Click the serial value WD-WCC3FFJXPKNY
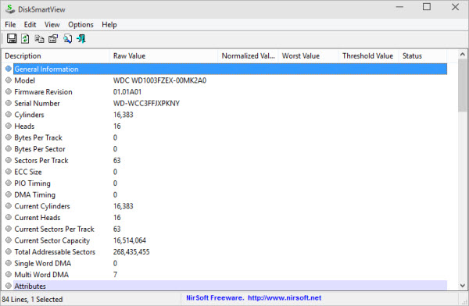 pyautogui.click(x=146, y=103)
